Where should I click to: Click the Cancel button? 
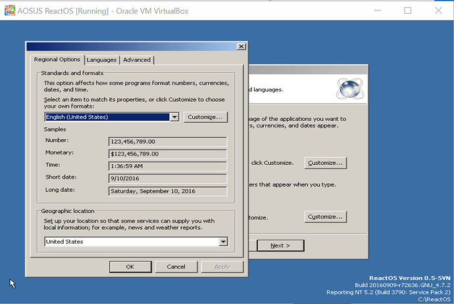[176, 267]
